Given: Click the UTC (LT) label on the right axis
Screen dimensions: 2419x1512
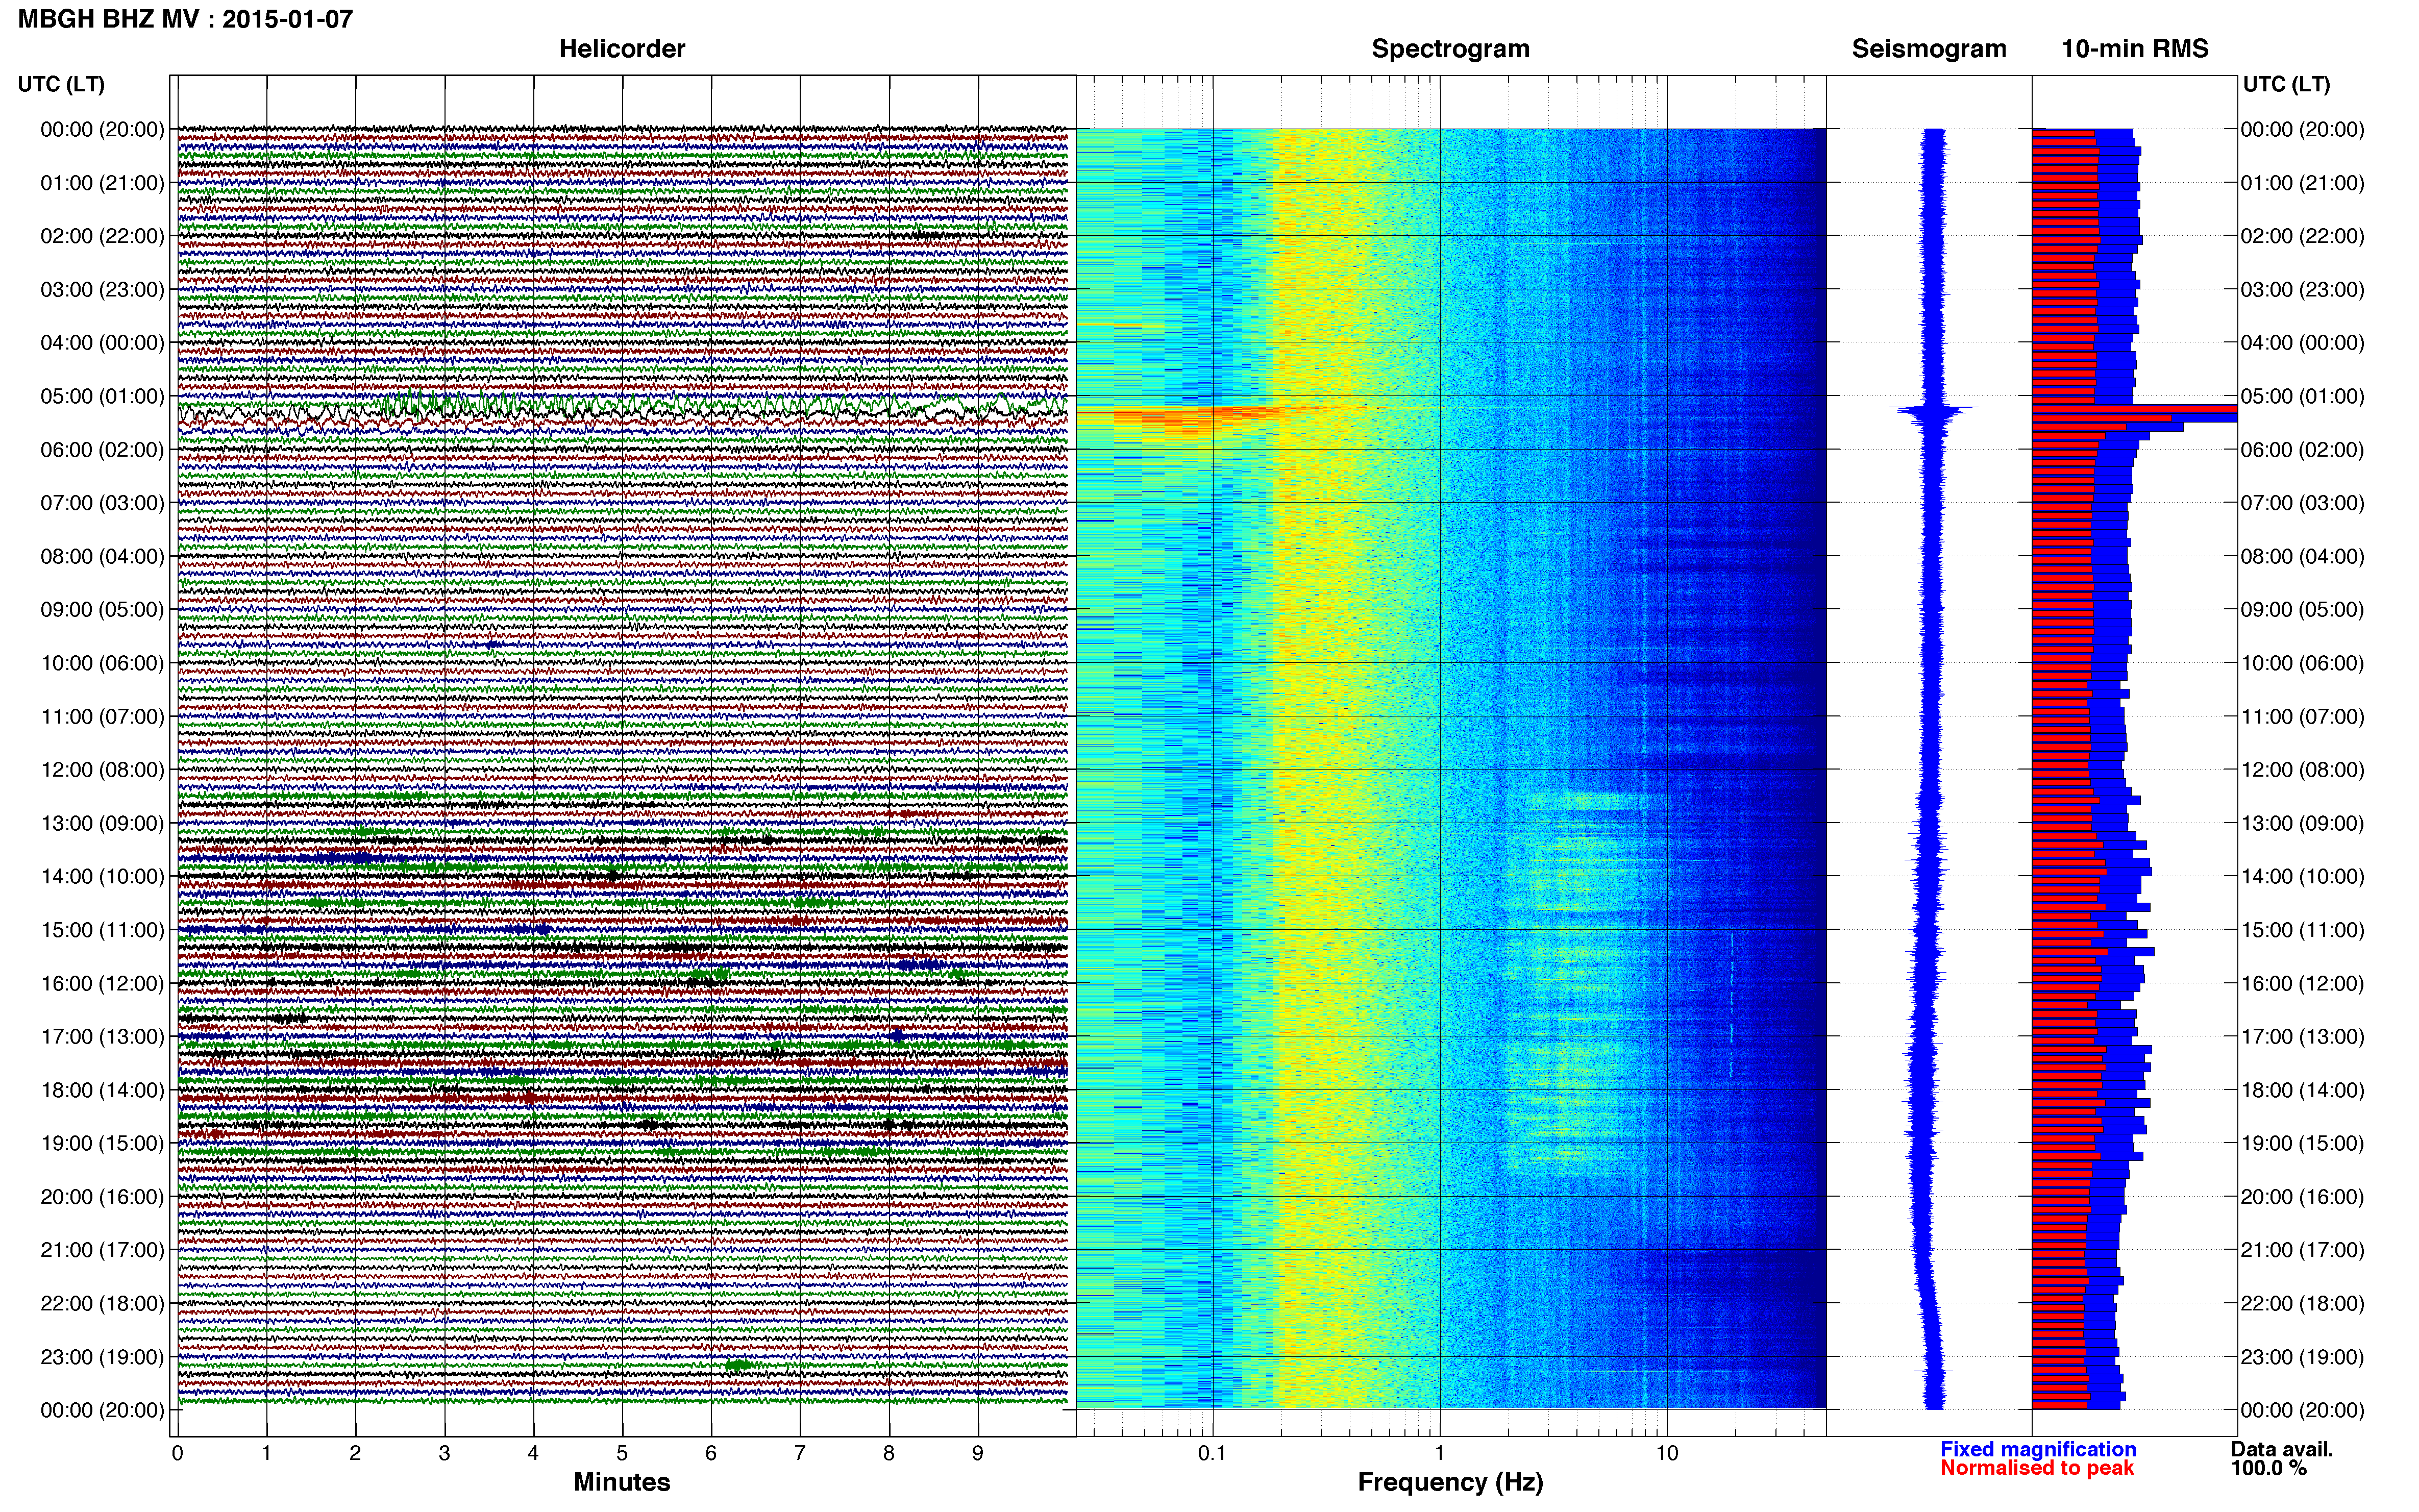Looking at the screenshot, I should pyautogui.click(x=2286, y=84).
